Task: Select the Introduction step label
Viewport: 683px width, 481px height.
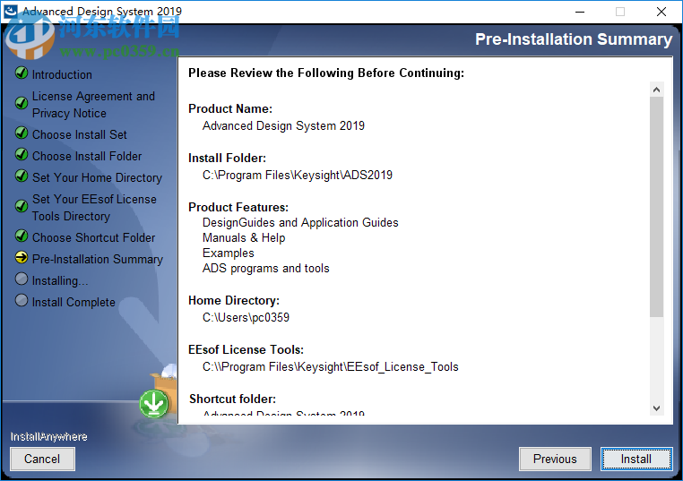Action: 62,75
